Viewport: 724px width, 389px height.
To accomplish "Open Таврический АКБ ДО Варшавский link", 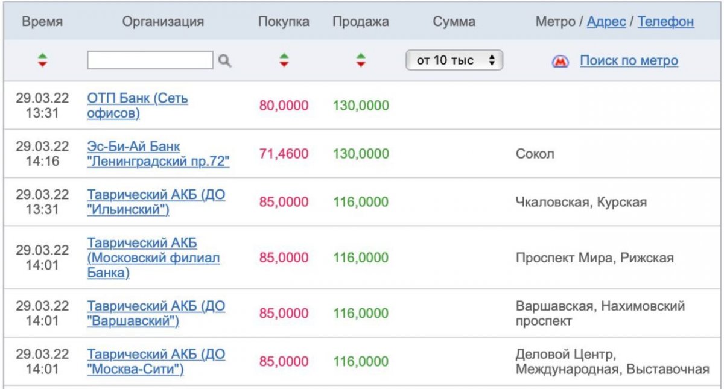I will (156, 313).
